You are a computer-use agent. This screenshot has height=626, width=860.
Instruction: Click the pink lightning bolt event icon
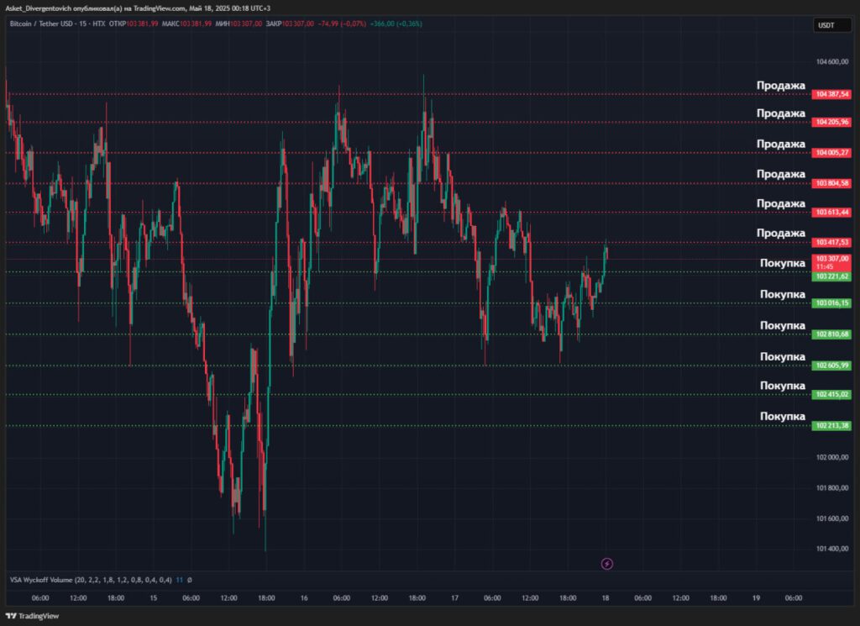[x=608, y=564]
